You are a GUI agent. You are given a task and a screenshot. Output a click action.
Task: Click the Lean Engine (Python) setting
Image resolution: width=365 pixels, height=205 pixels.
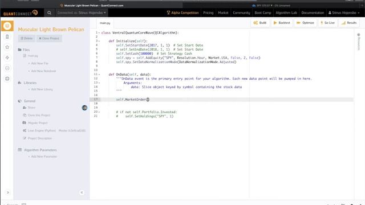click(x=54, y=130)
